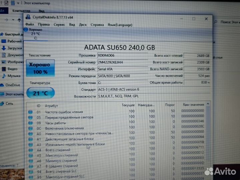Click the Текущее column header
This screenshot has width=240, height=180.
(x=128, y=105)
